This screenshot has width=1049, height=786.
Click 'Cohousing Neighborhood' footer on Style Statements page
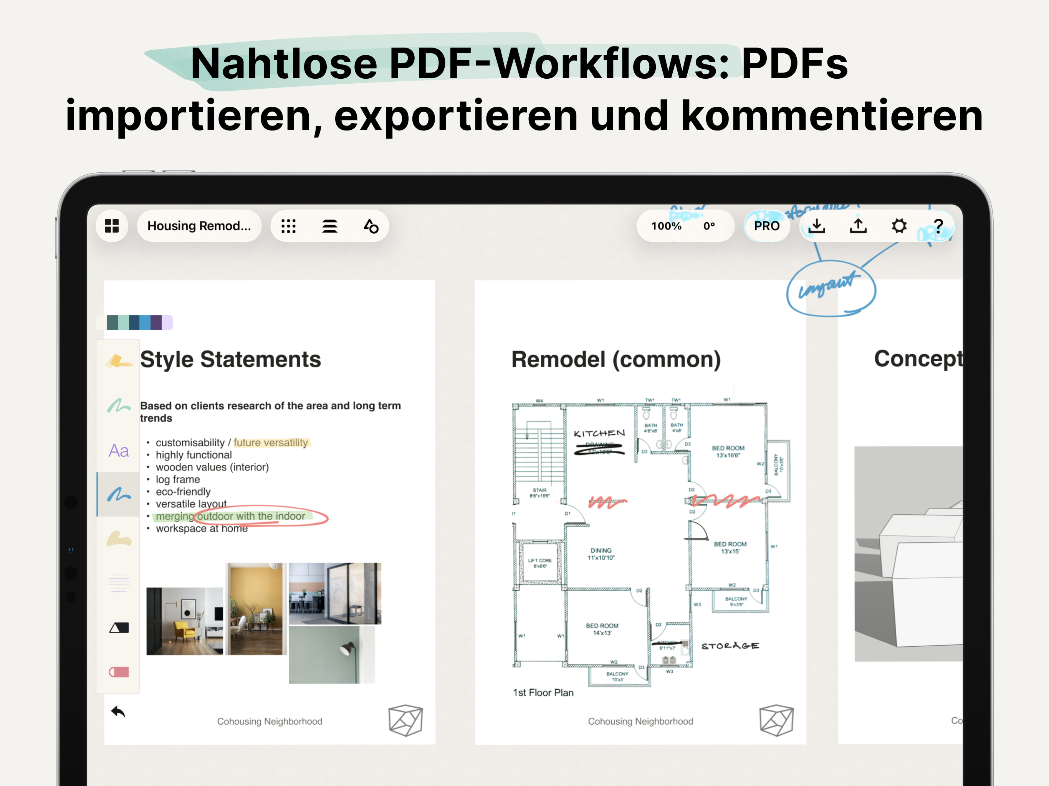click(270, 721)
